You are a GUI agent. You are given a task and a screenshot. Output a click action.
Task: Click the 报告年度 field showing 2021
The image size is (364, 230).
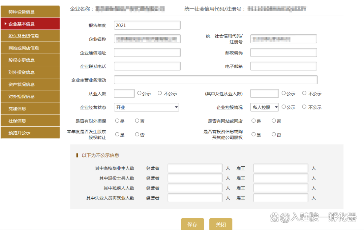(147, 25)
